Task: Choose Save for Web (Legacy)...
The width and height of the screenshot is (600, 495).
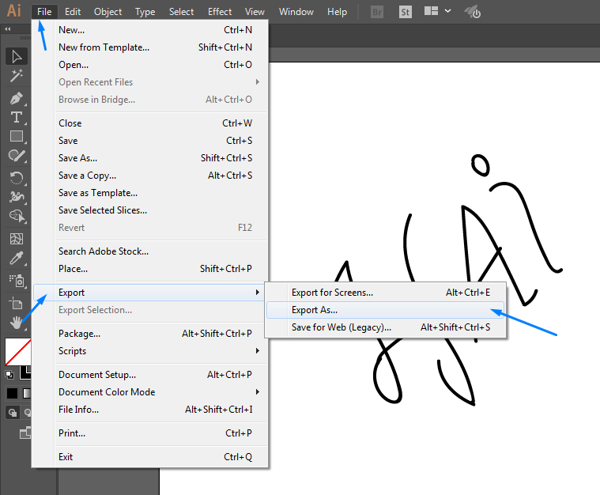Action: click(385, 327)
